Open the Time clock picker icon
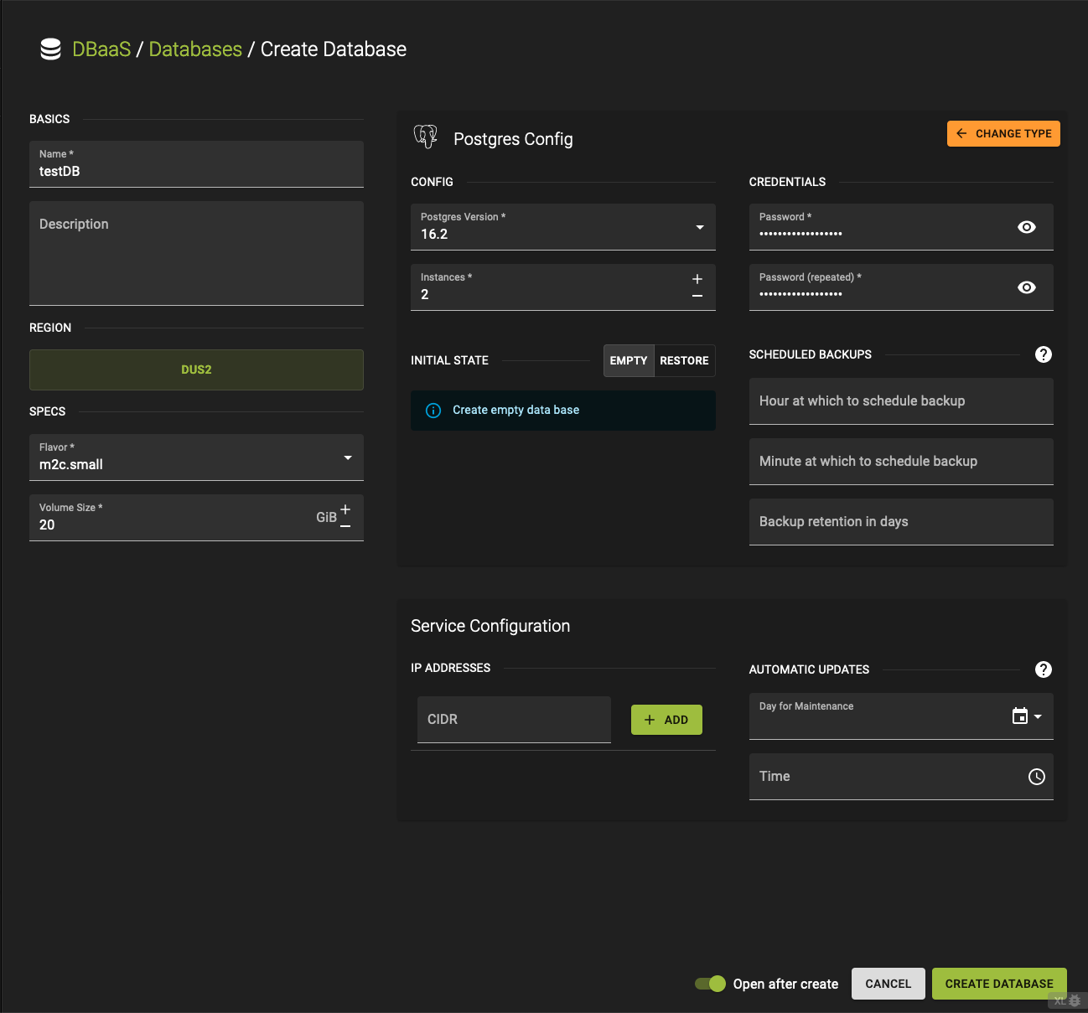The height and width of the screenshot is (1013, 1088). pyautogui.click(x=1036, y=777)
